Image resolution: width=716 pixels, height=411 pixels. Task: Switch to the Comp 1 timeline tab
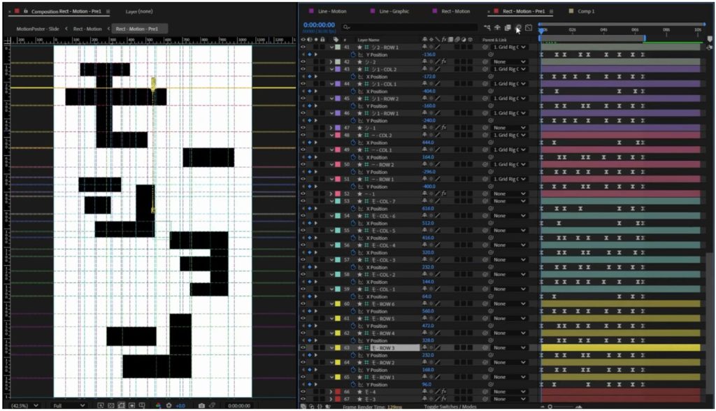[x=585, y=11]
